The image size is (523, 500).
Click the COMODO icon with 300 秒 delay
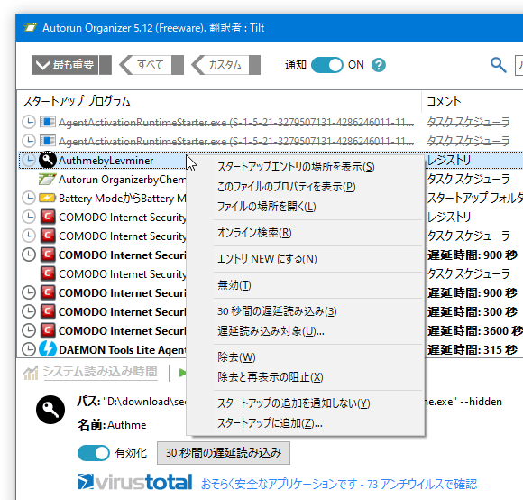[x=48, y=311]
